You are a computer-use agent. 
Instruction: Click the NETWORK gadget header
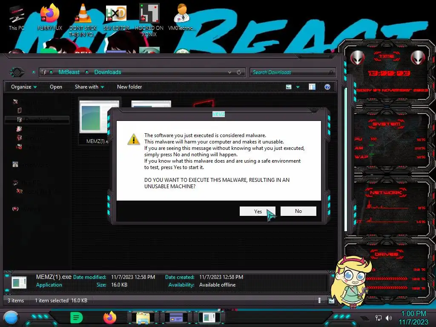point(386,192)
